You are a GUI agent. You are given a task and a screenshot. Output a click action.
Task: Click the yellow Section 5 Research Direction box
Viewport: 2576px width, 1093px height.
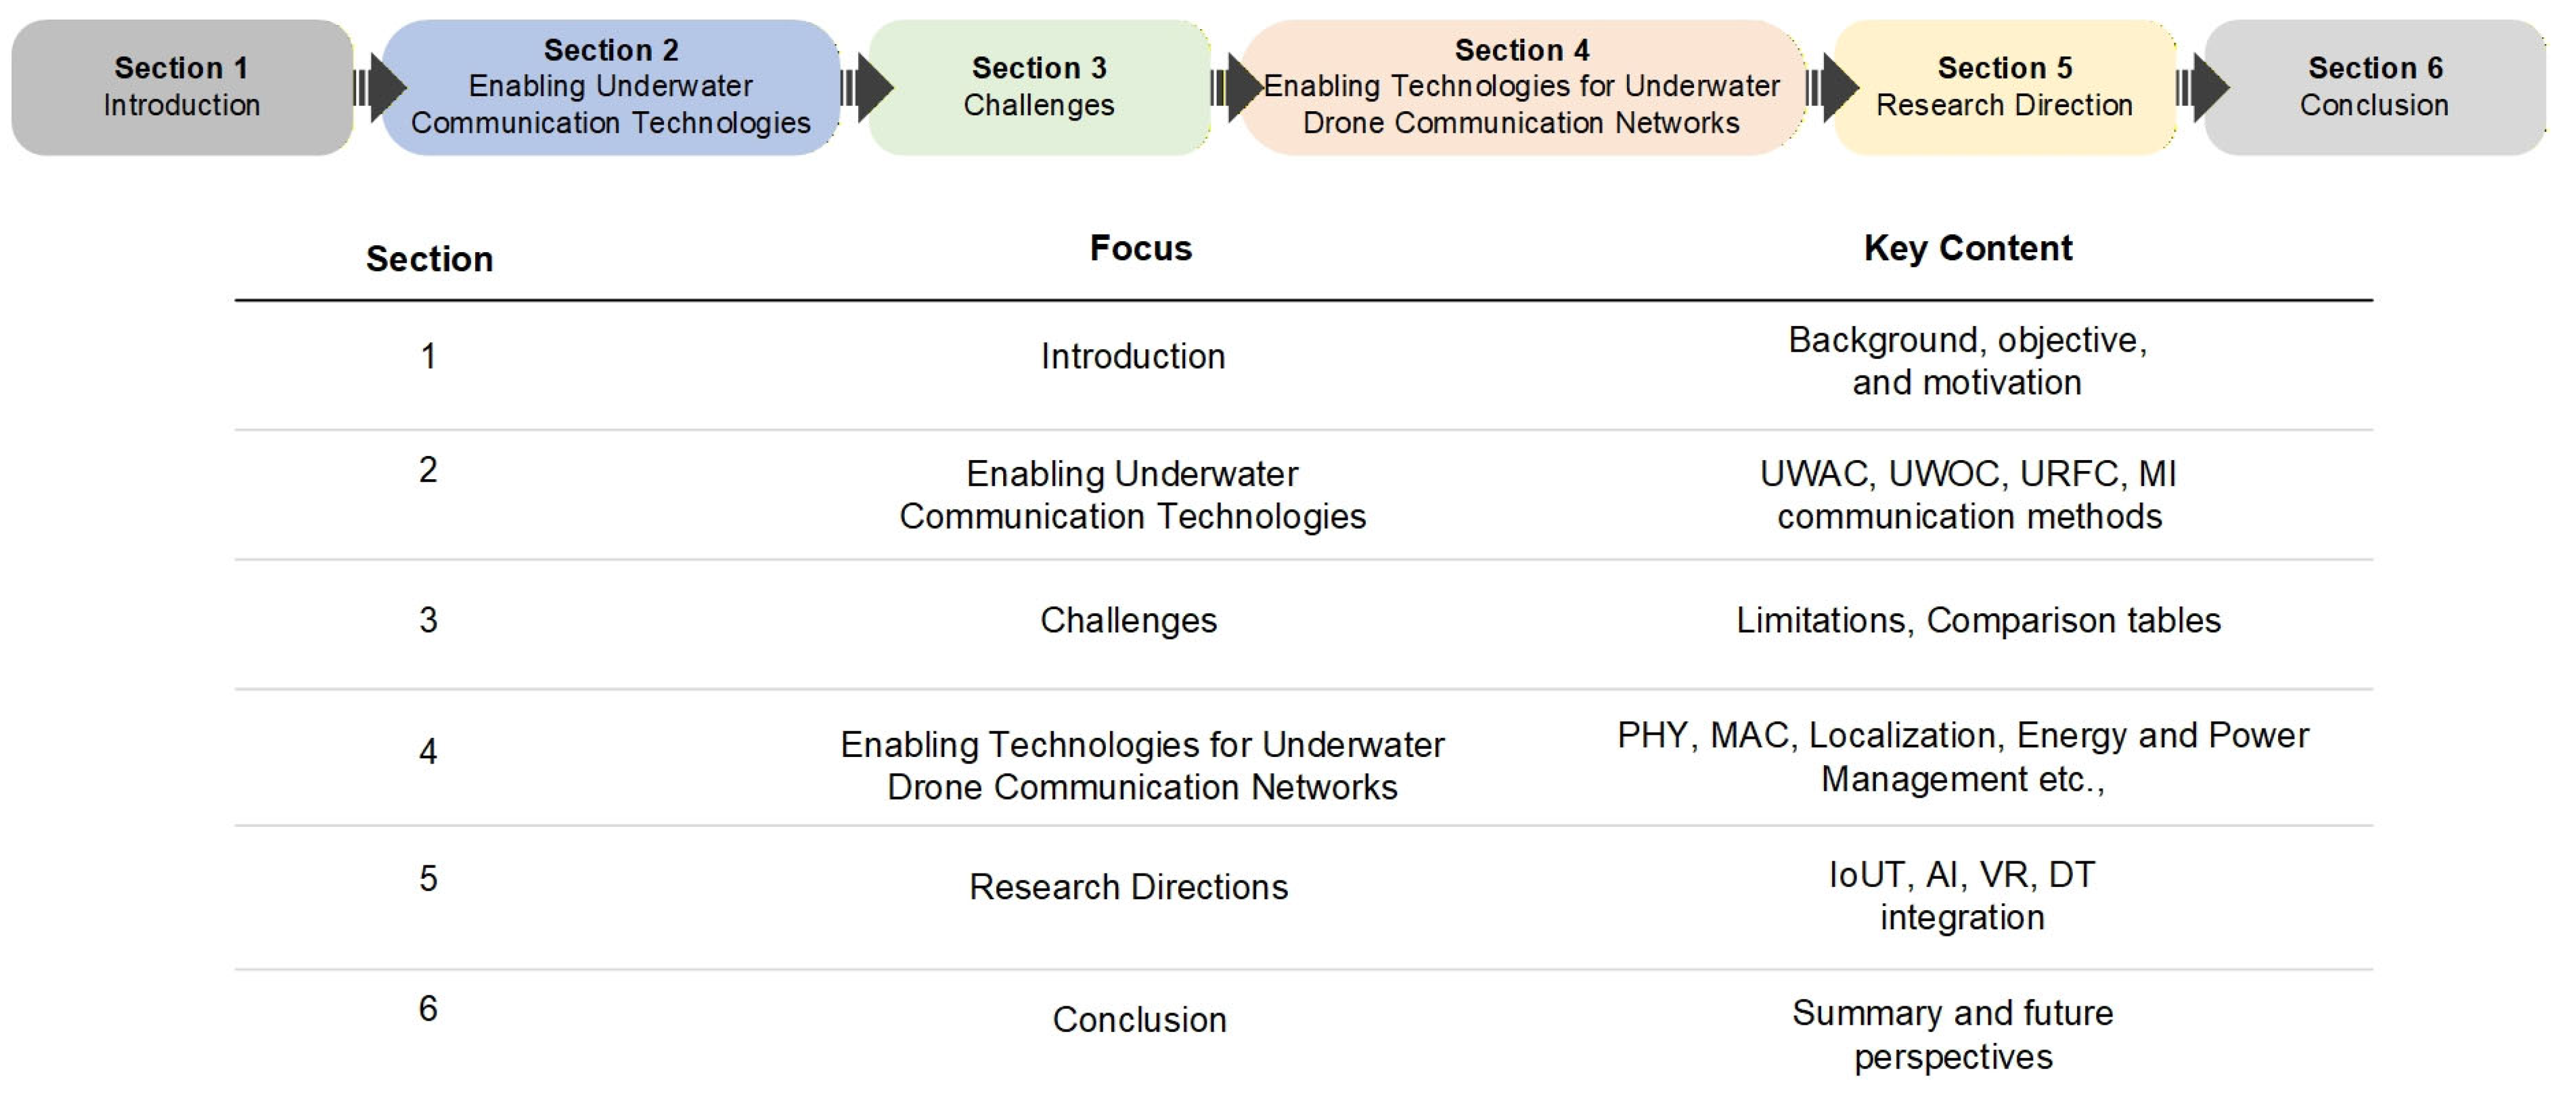point(2004,88)
